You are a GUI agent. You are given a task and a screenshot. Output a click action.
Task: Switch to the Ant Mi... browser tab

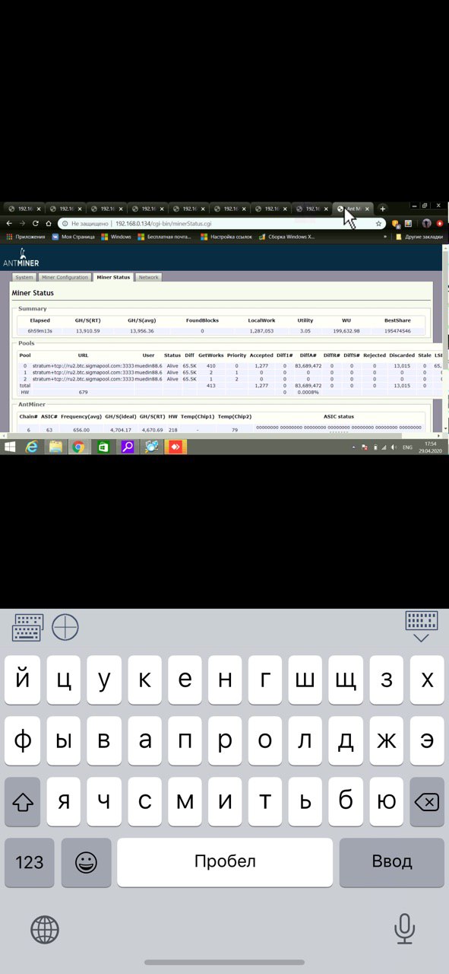[353, 208]
